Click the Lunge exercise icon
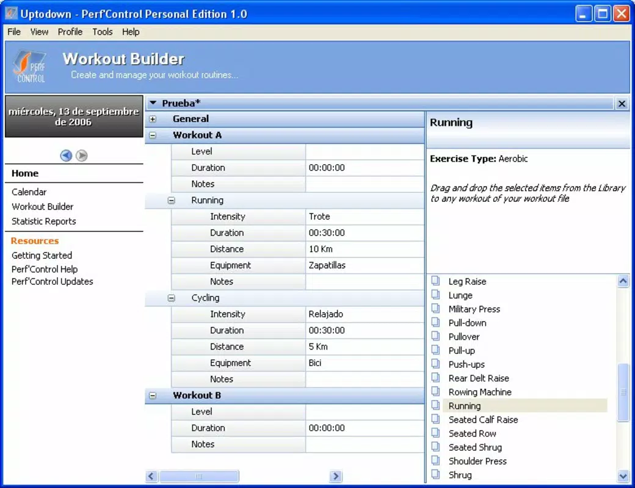The image size is (635, 488). point(436,295)
